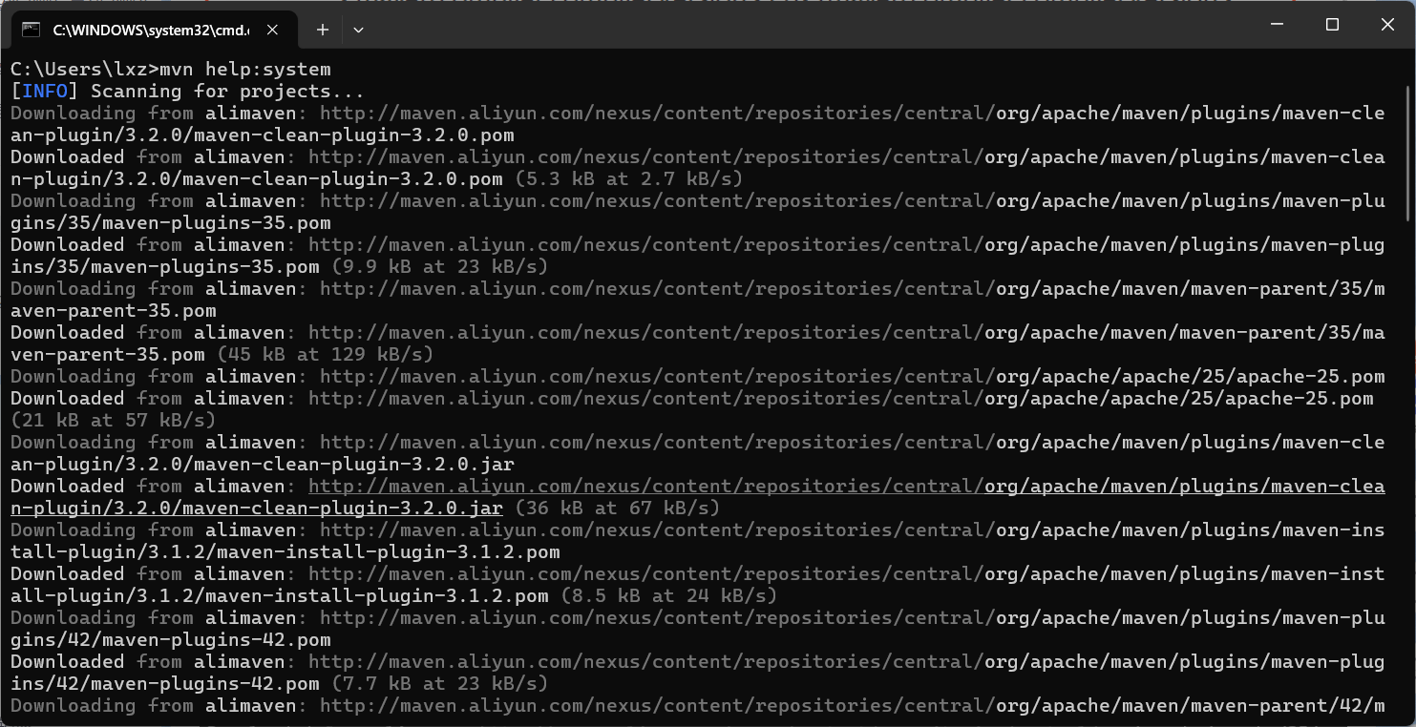Click the '(8.5 kB at 24 kB/s)' text

pos(668,596)
